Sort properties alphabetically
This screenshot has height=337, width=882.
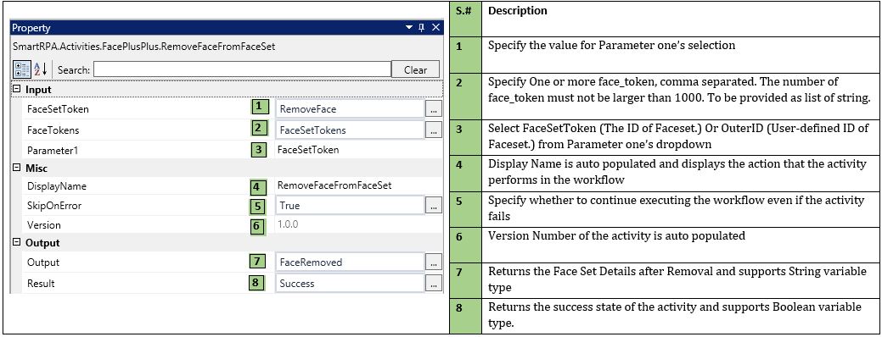point(41,69)
